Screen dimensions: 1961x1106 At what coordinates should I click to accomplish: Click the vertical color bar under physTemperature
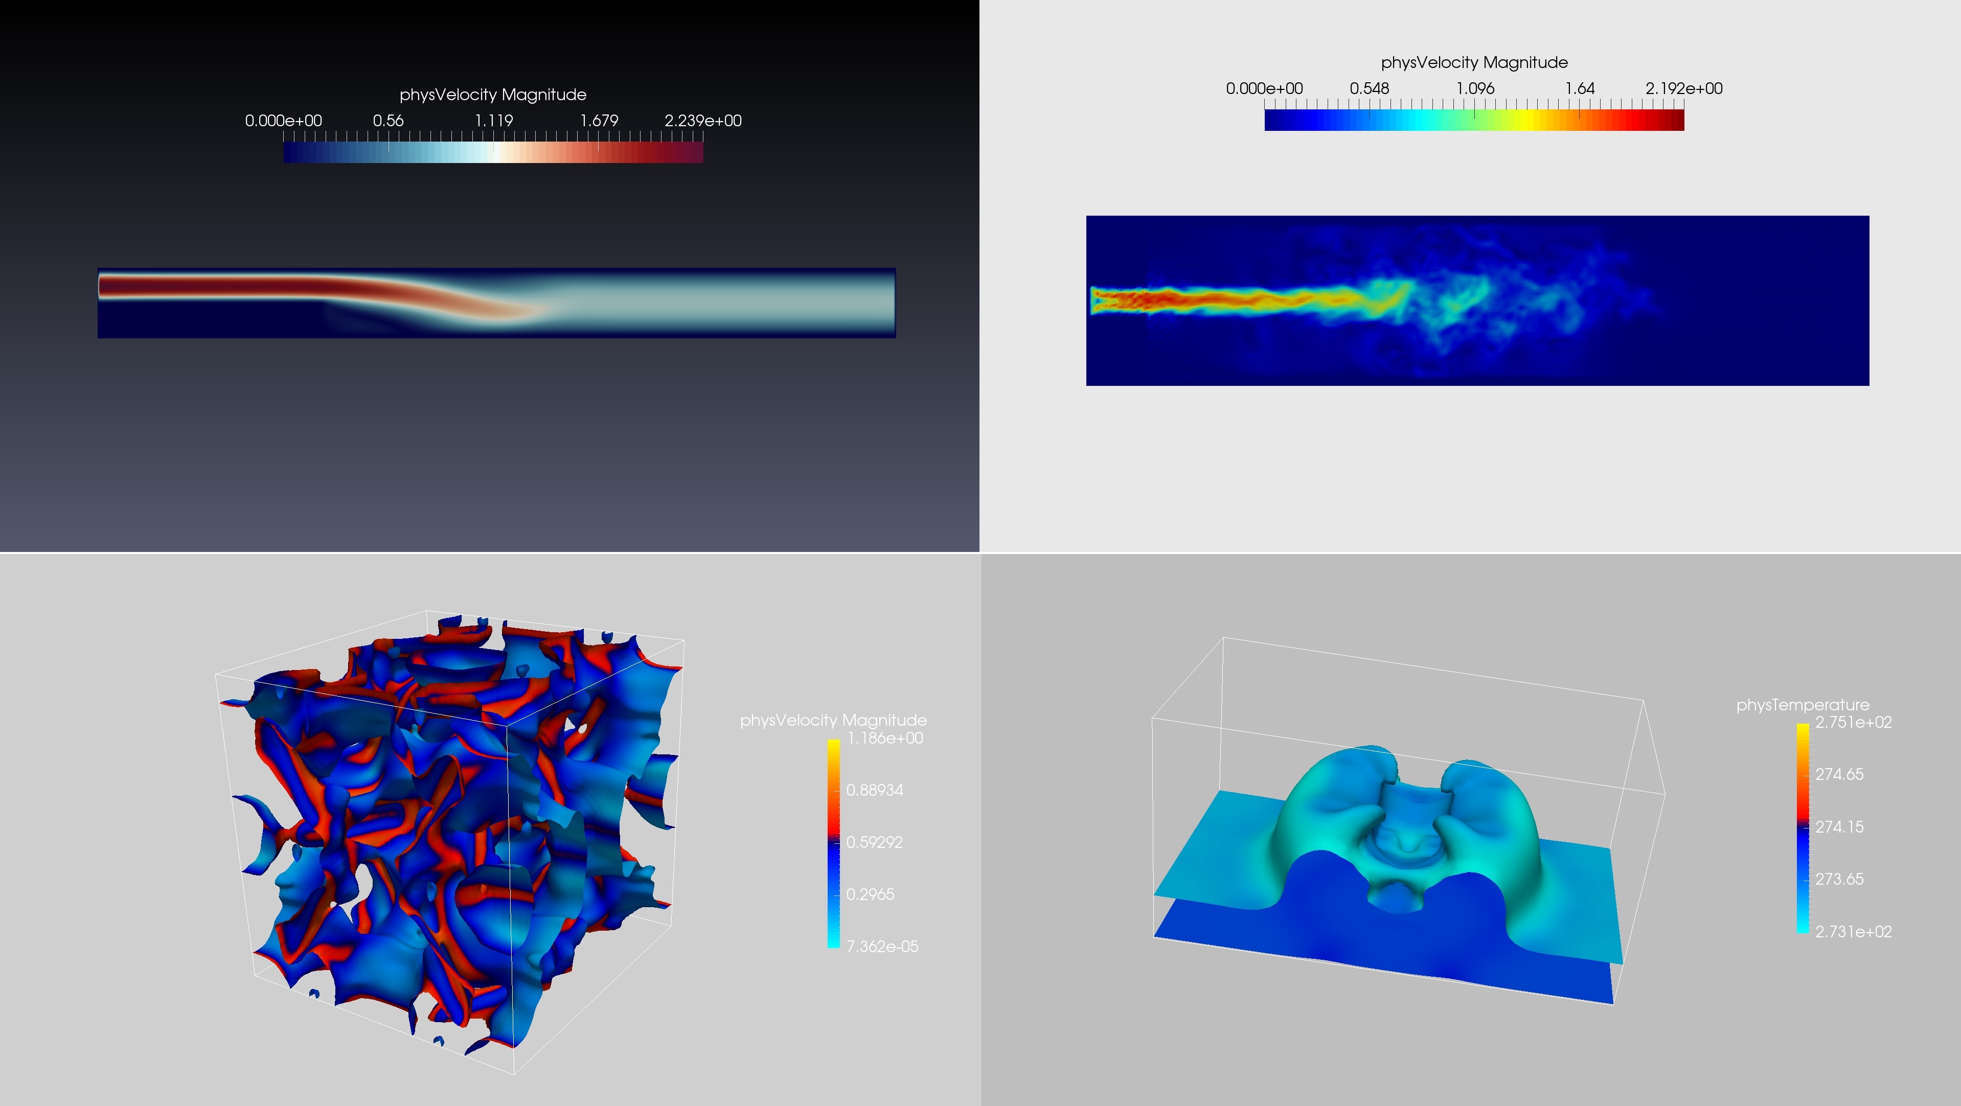[1803, 828]
